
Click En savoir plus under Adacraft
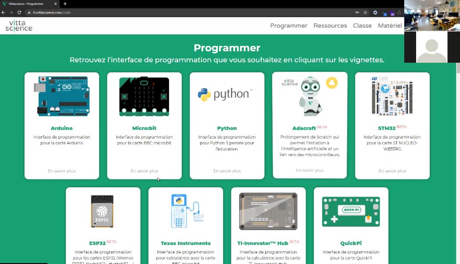pos(310,170)
